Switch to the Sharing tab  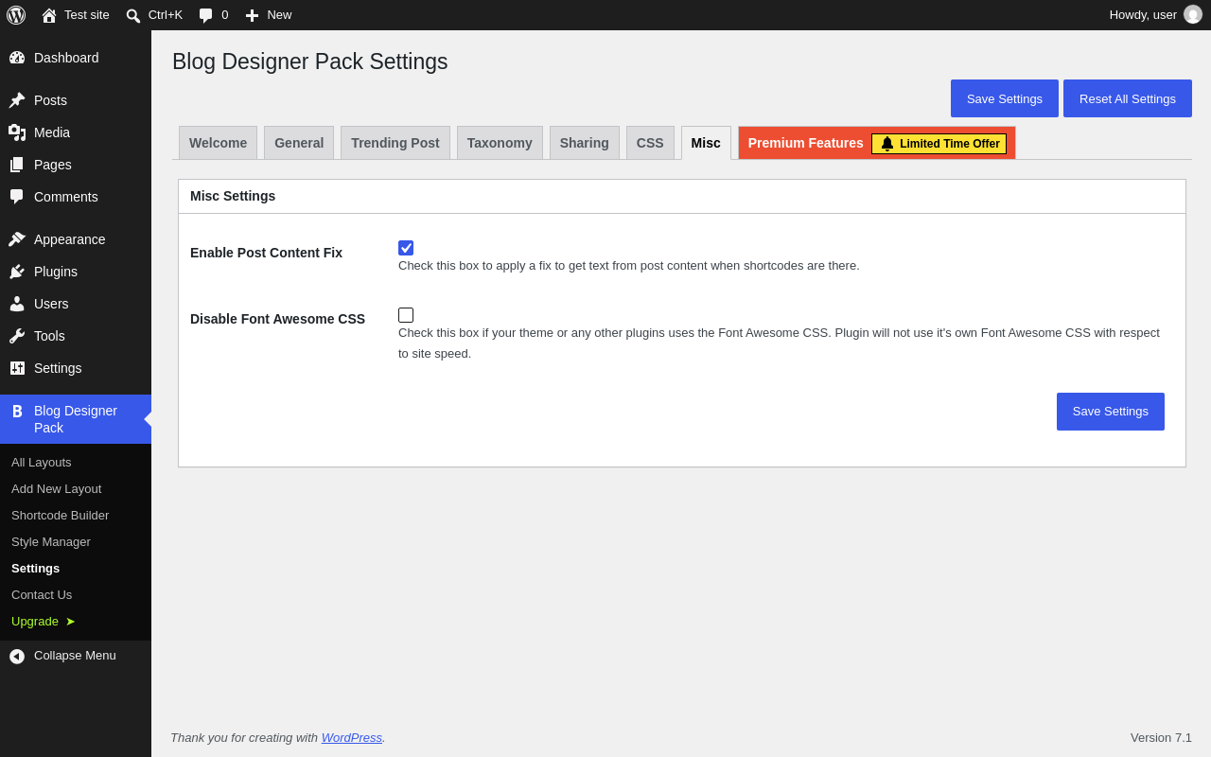pos(585,143)
